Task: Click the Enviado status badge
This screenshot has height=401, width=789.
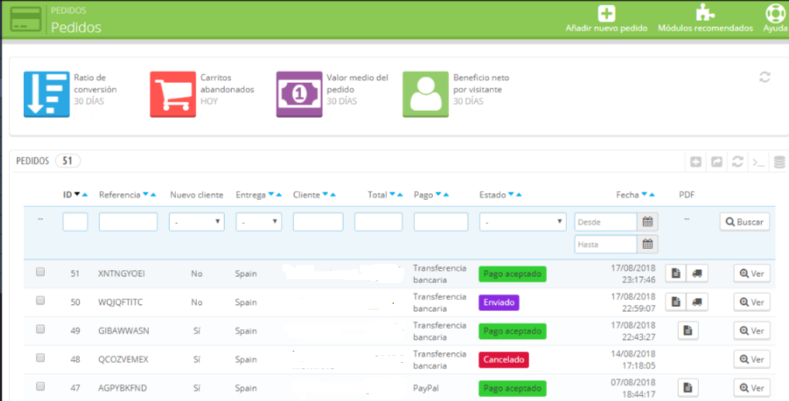Action: (x=499, y=302)
